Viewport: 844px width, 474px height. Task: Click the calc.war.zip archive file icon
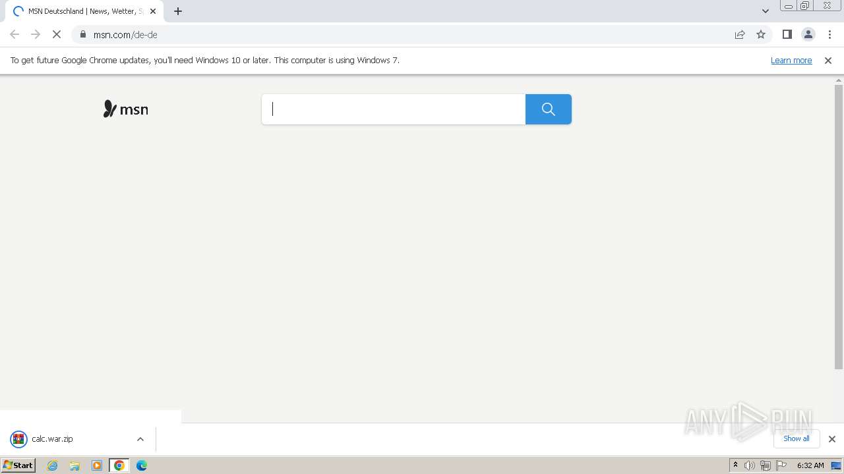[x=18, y=439]
